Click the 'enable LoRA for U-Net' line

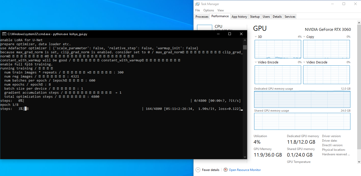[21, 40]
